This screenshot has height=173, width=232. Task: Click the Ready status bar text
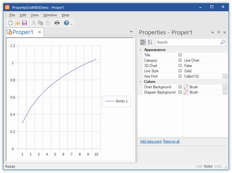(10, 166)
